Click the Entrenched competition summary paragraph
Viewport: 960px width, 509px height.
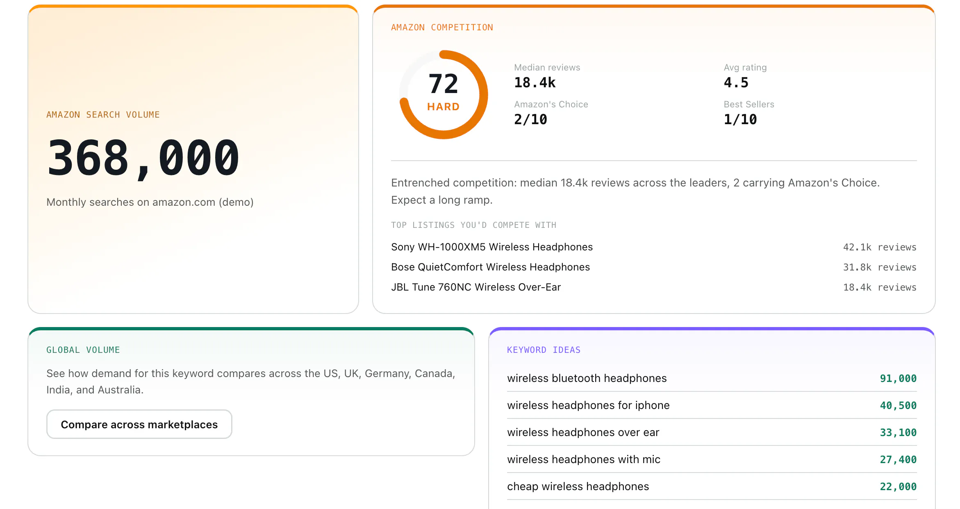(635, 191)
